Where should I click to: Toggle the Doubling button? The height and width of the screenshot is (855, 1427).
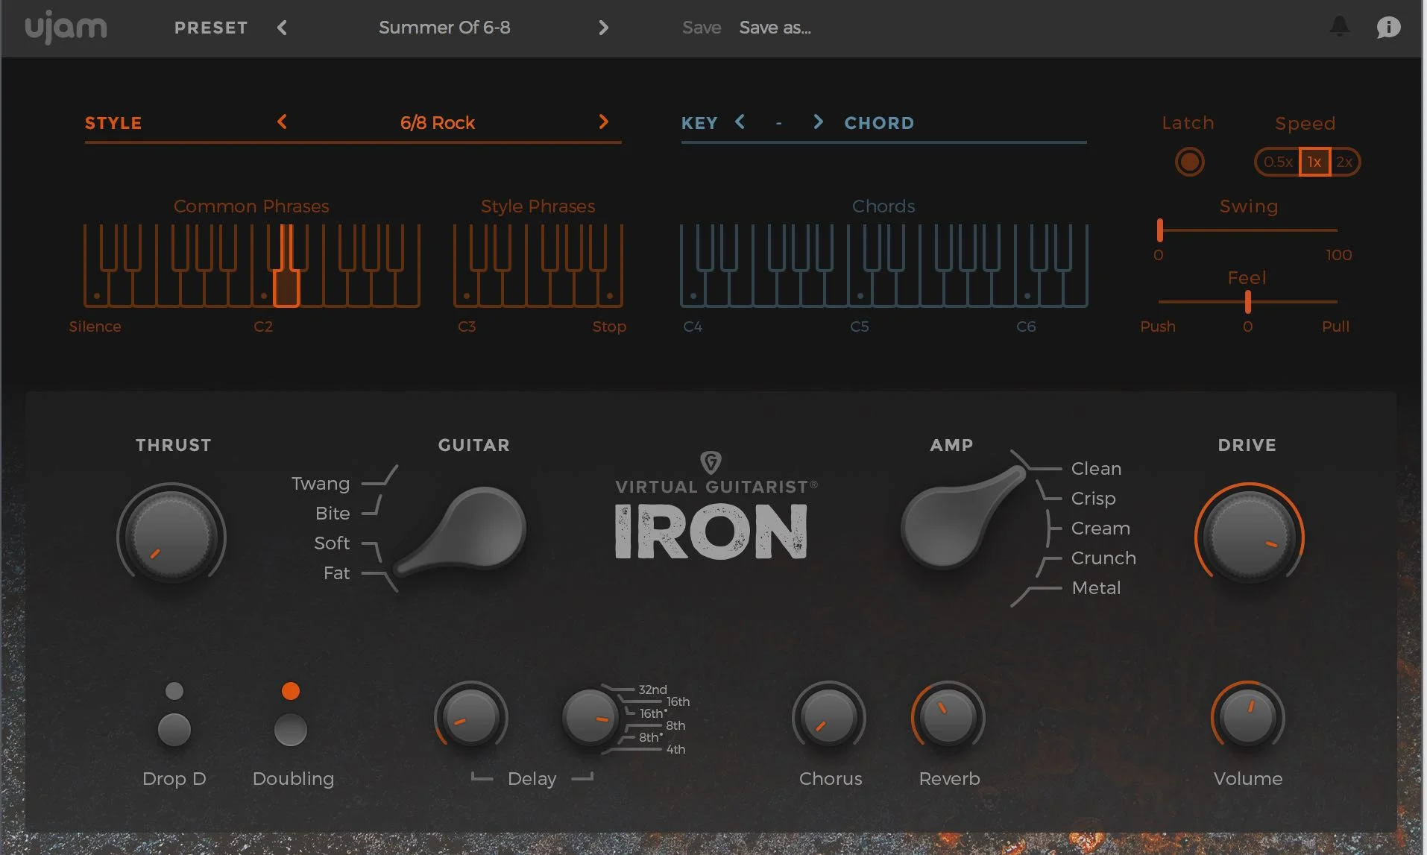pos(290,729)
